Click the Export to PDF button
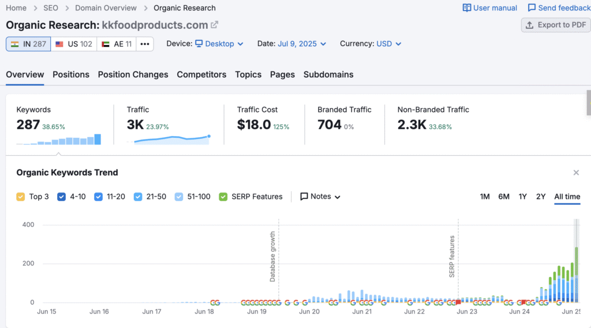 [x=556, y=25]
